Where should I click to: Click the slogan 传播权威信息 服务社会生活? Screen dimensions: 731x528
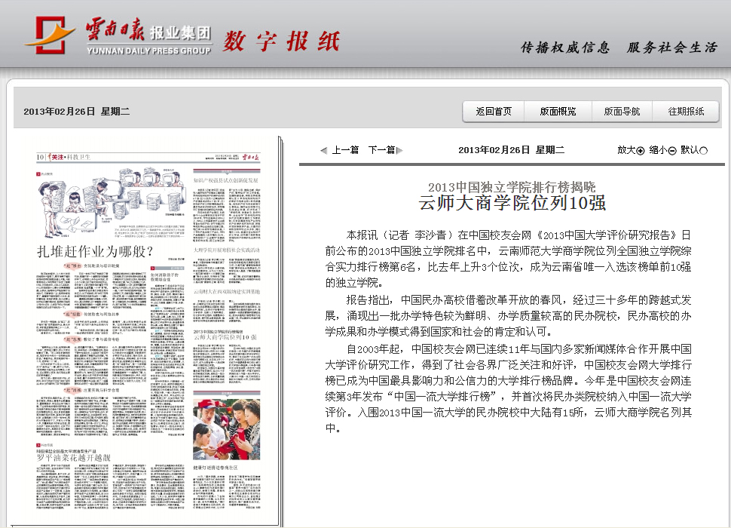(x=619, y=48)
